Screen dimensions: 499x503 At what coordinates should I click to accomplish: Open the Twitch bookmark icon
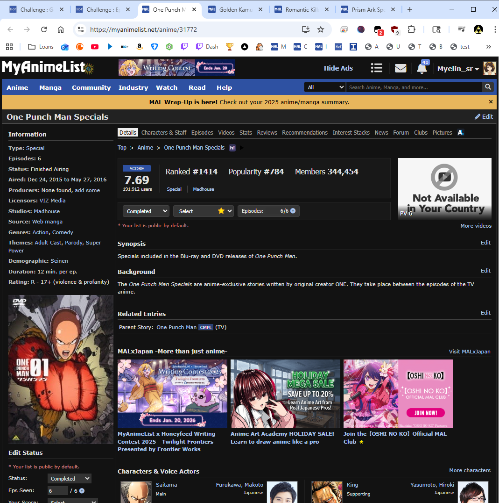tap(184, 47)
